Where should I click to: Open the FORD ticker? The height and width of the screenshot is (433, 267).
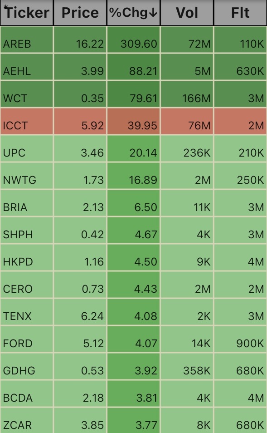[x=18, y=344]
